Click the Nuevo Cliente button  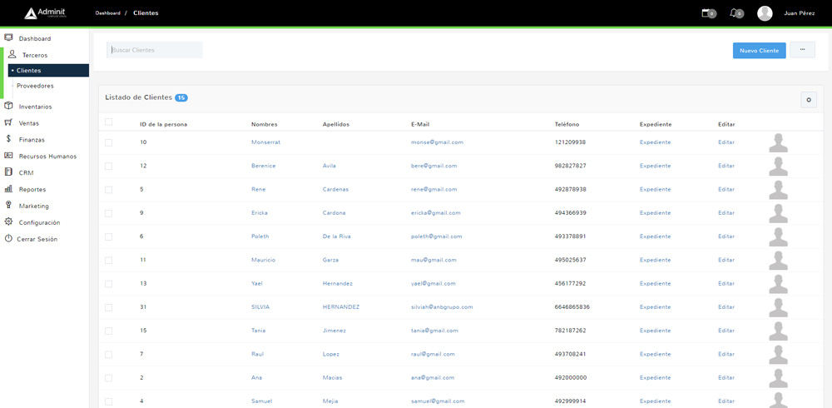(x=759, y=51)
